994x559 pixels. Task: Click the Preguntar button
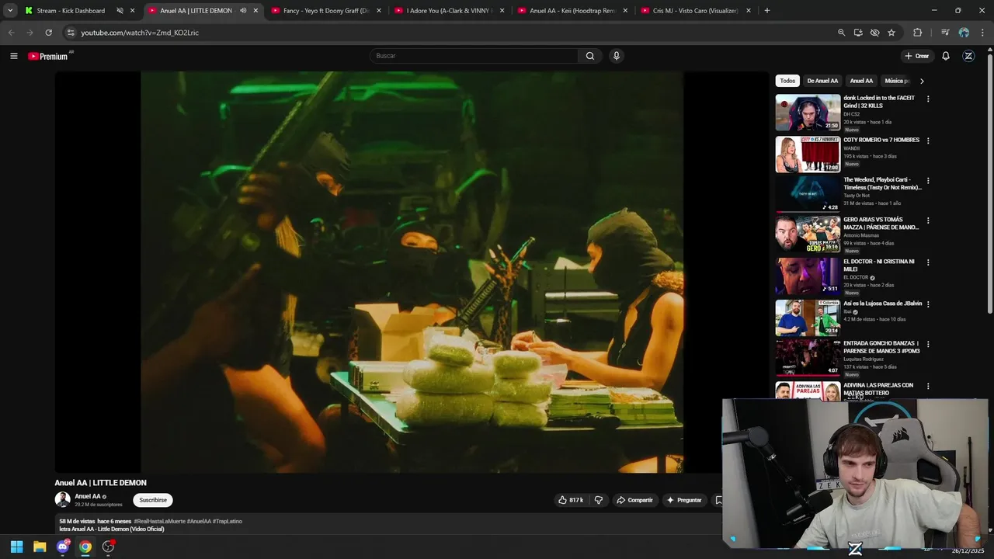684,500
